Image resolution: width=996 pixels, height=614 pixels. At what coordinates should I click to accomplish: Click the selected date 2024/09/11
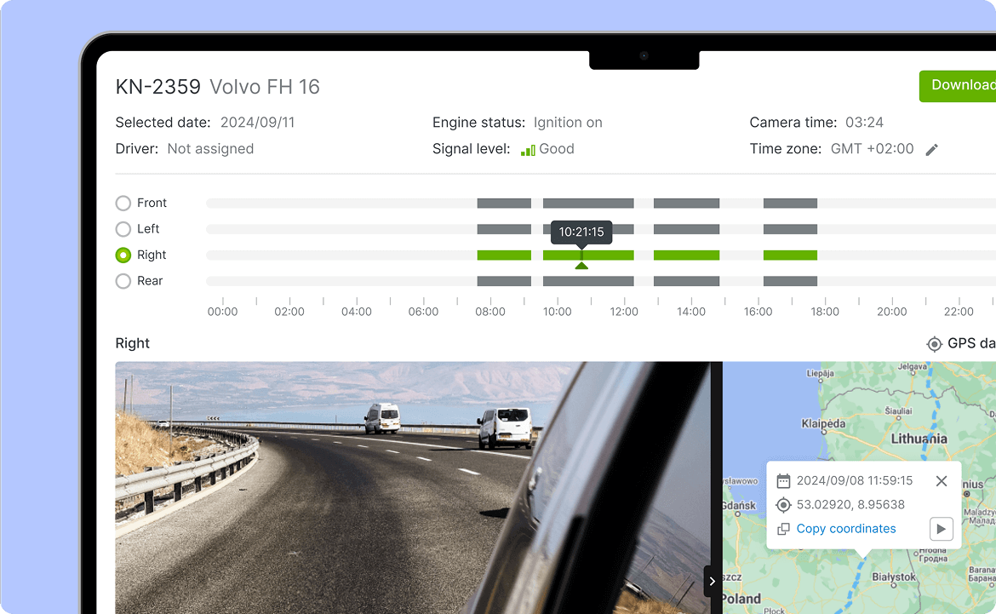(257, 123)
